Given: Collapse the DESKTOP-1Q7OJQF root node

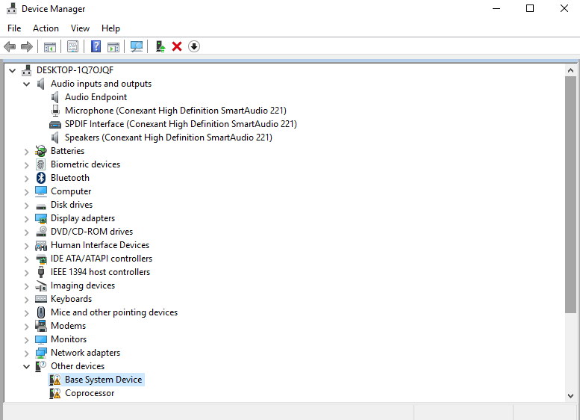Looking at the screenshot, I should [12, 70].
